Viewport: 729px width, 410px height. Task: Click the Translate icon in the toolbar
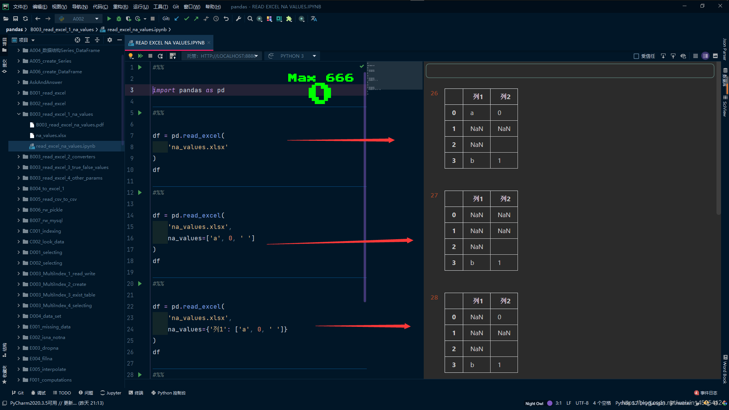point(314,19)
